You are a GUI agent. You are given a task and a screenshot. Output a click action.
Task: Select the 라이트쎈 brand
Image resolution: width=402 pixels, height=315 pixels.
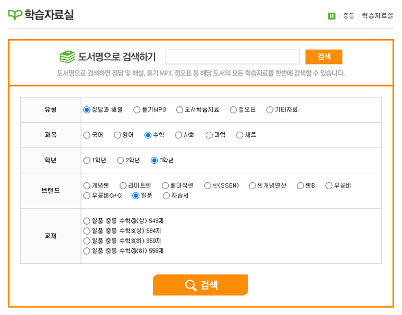[123, 186]
